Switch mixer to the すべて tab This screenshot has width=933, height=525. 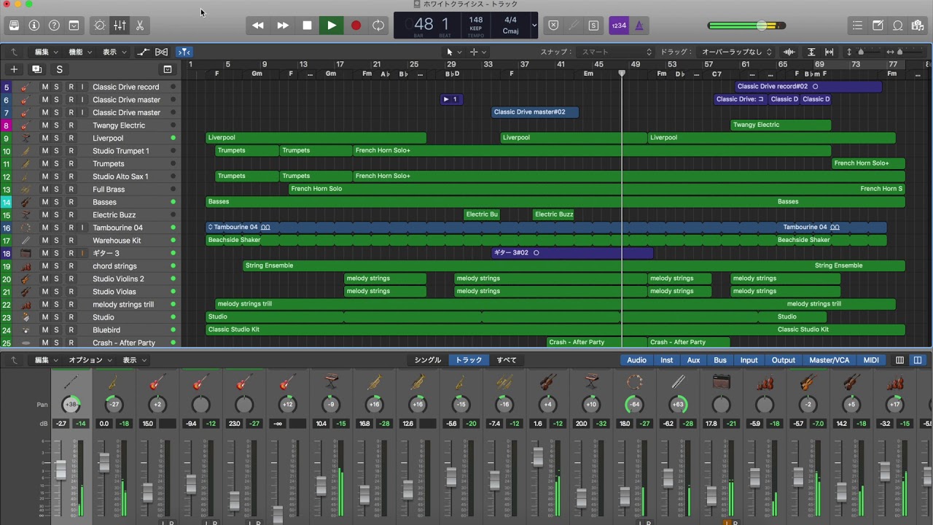click(x=506, y=360)
